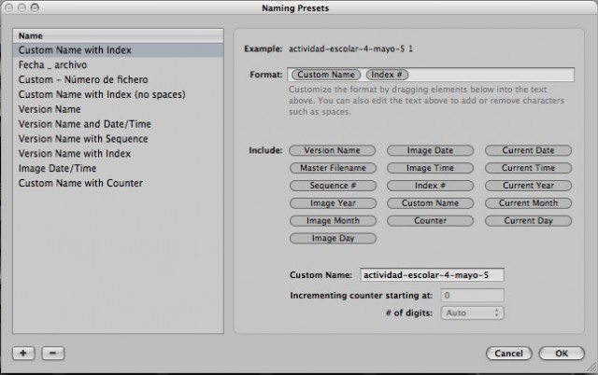This screenshot has height=375, width=598.
Task: Remove the selected preset with minus button
Action: [x=53, y=353]
